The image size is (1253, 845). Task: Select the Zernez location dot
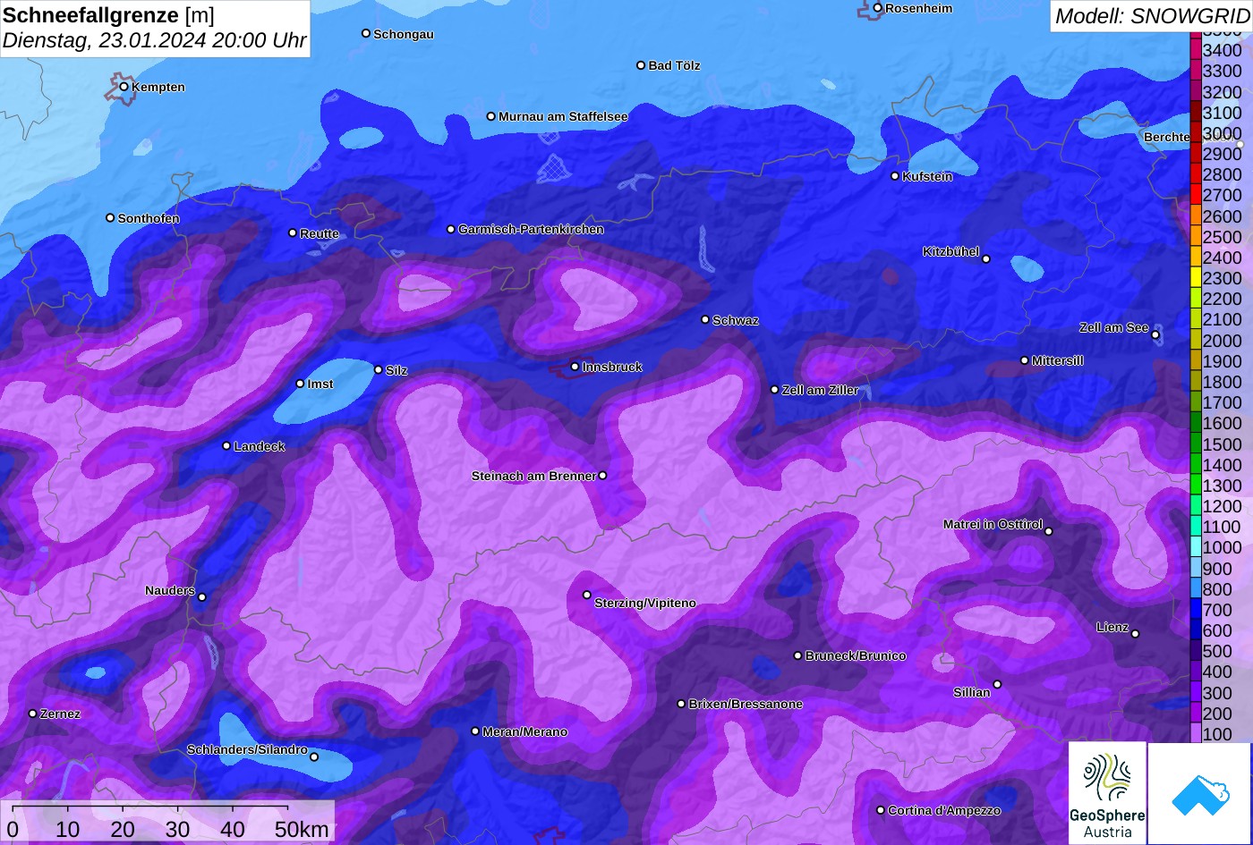[x=32, y=714]
